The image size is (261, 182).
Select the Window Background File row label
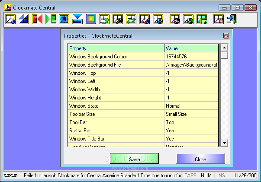point(95,65)
